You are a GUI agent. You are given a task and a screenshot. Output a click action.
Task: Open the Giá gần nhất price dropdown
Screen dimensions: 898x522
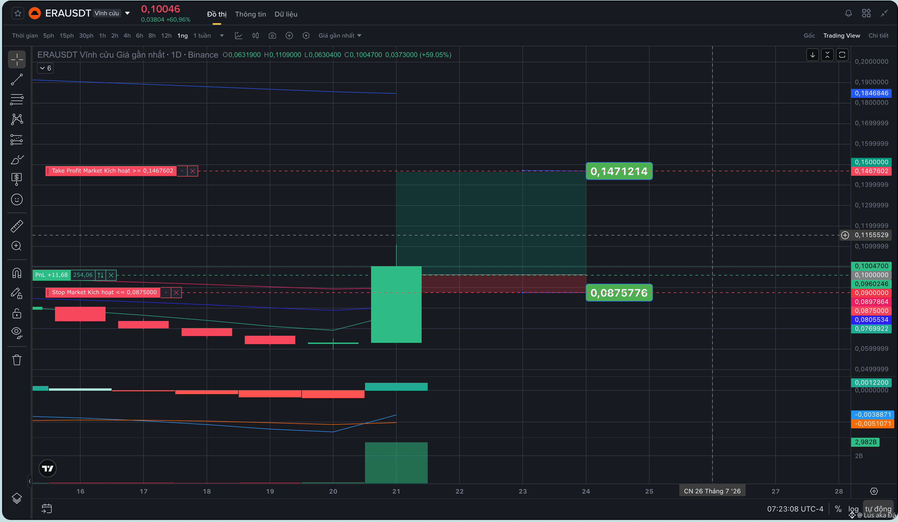(x=340, y=36)
